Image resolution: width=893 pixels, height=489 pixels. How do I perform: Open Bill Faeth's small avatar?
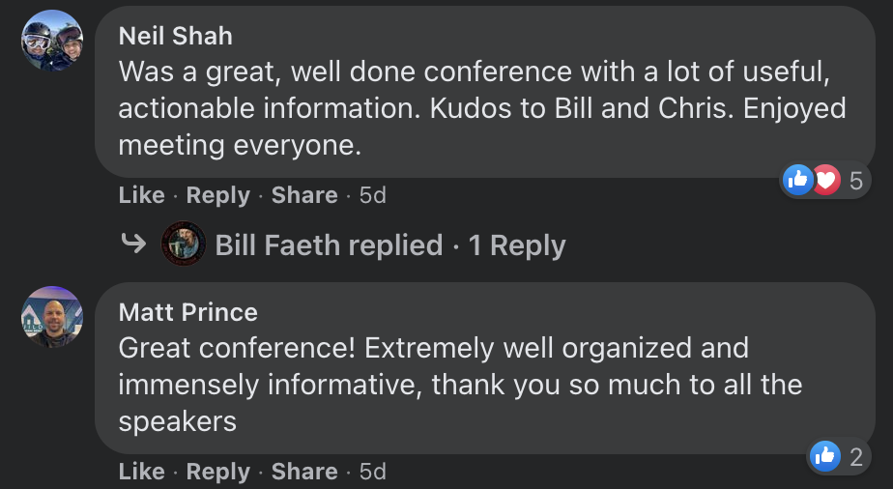[x=184, y=244]
